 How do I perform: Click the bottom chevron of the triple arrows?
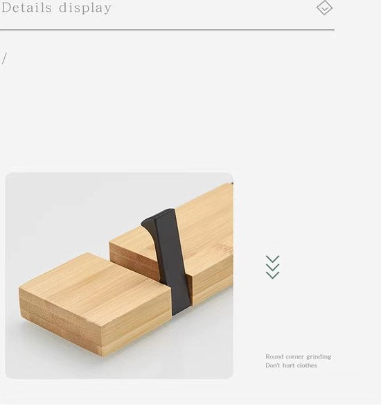pos(273,275)
